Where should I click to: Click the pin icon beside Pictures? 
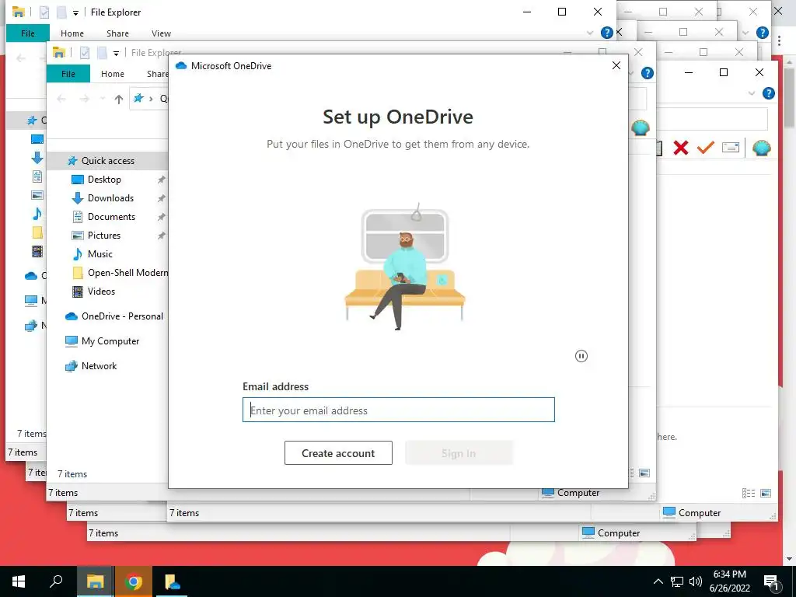point(161,236)
